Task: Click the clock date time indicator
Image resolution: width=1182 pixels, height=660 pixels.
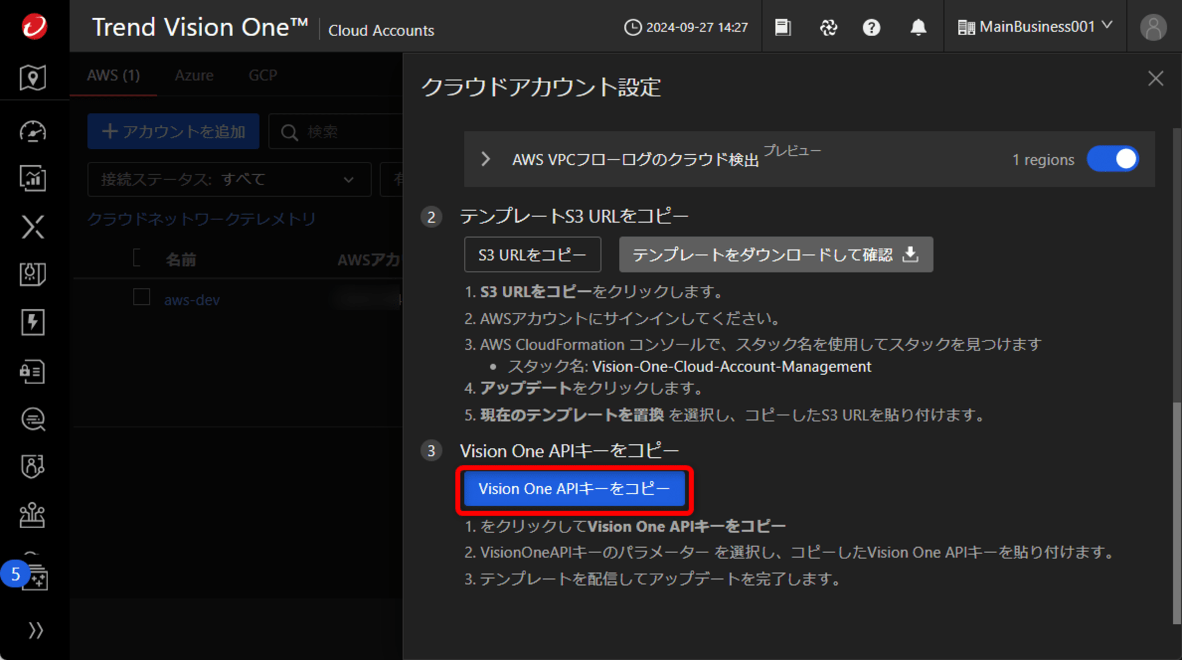Action: pyautogui.click(x=686, y=27)
